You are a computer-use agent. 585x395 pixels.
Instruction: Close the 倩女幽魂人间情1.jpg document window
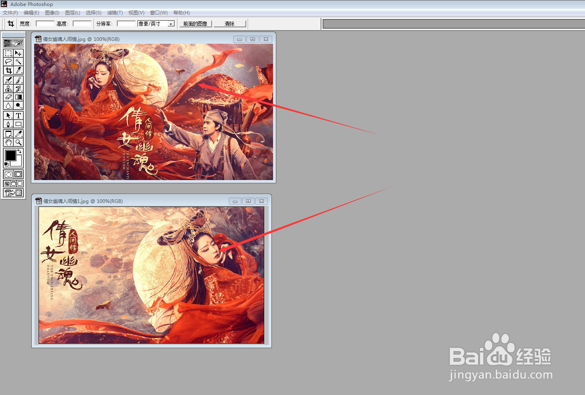pyautogui.click(x=261, y=201)
